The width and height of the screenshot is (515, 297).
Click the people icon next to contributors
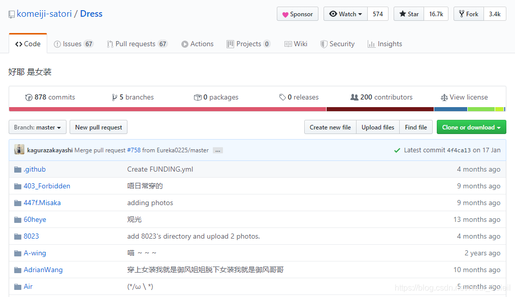[x=355, y=97]
